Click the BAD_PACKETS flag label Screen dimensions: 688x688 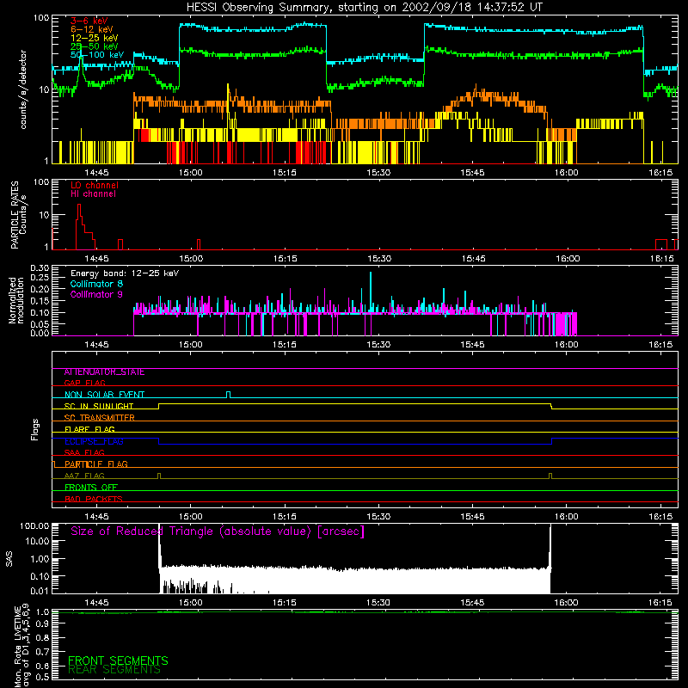pos(94,499)
